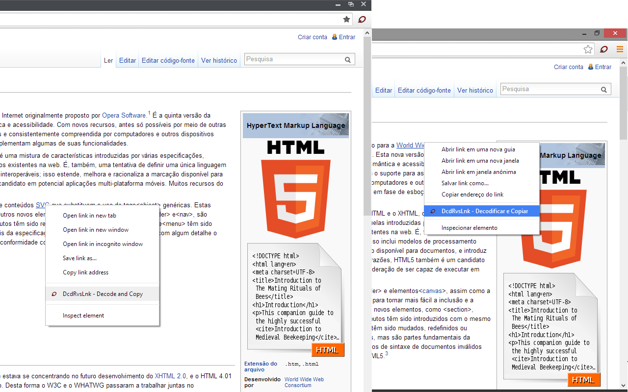
Task: Switch to 'Ler' tab in left window
Action: [108, 61]
